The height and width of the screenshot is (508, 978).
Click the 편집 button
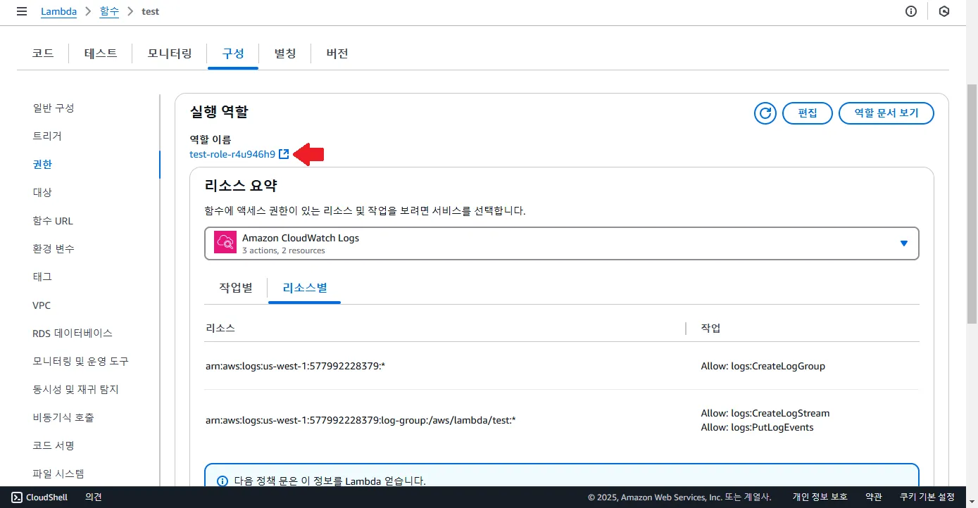(808, 113)
